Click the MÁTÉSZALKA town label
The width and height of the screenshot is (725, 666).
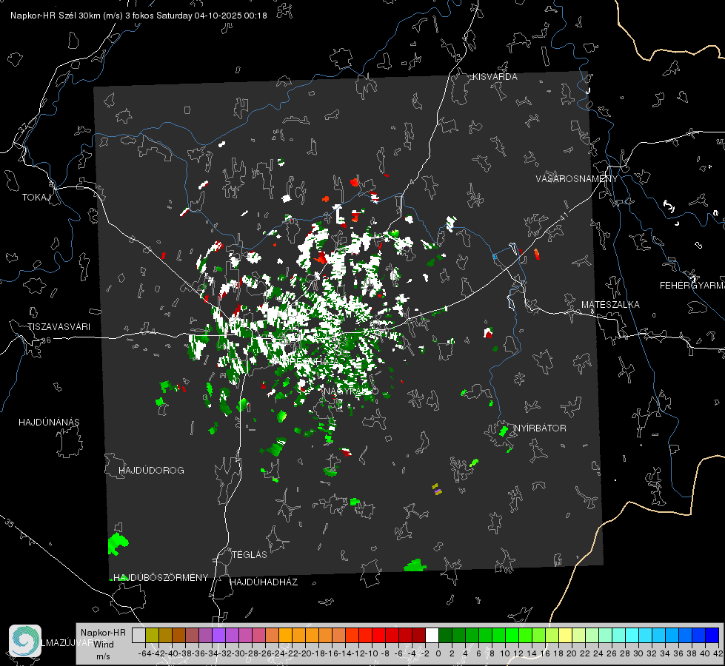point(610,305)
